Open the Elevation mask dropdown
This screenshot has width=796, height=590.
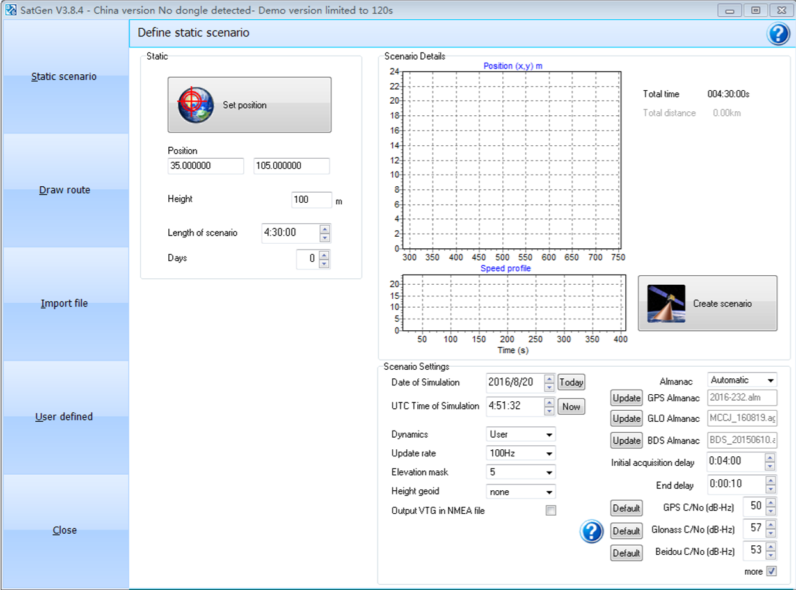[521, 472]
